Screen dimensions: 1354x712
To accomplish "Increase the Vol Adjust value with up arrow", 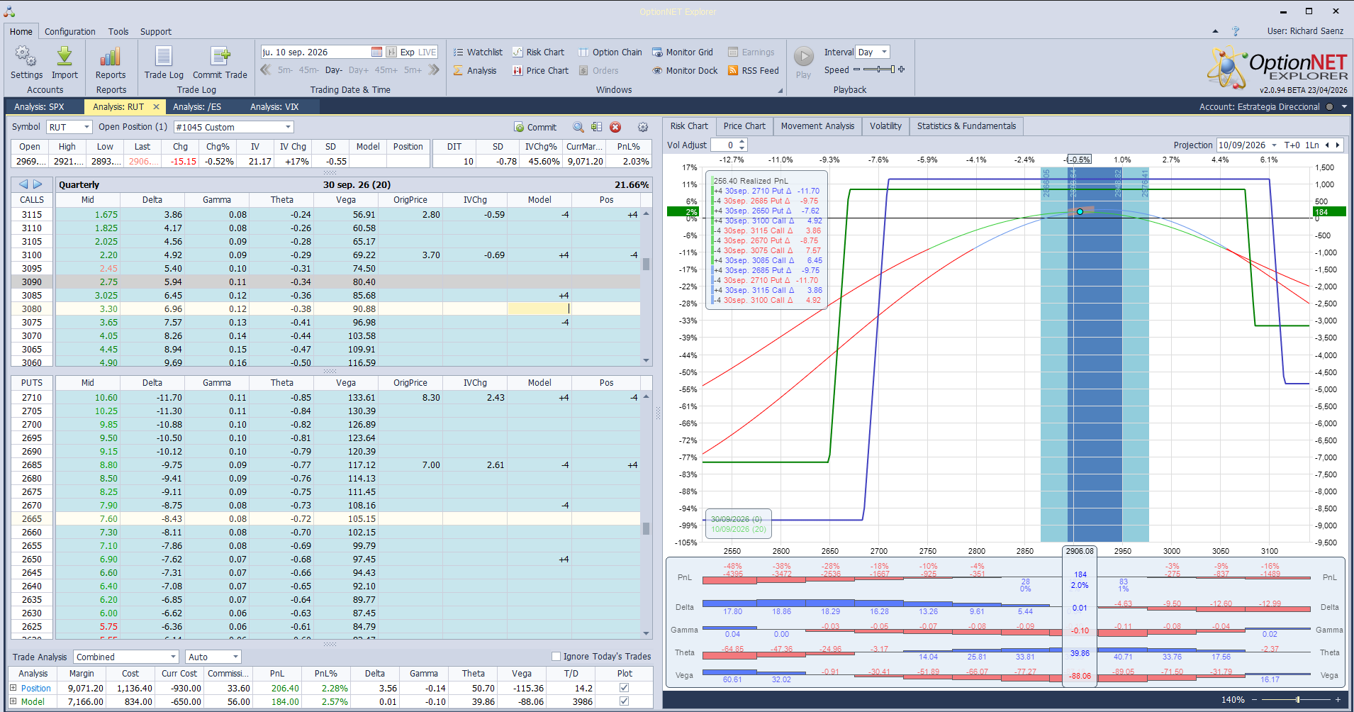I will click(742, 142).
